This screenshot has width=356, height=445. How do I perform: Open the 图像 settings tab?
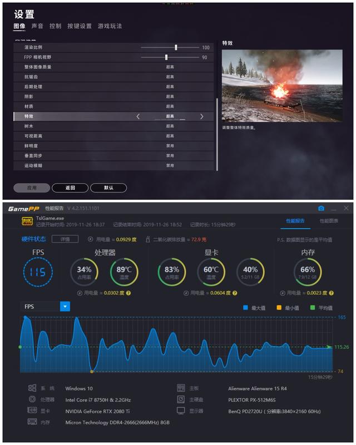(19, 26)
